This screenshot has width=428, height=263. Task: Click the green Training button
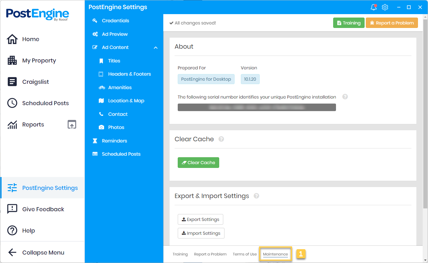pyautogui.click(x=349, y=23)
